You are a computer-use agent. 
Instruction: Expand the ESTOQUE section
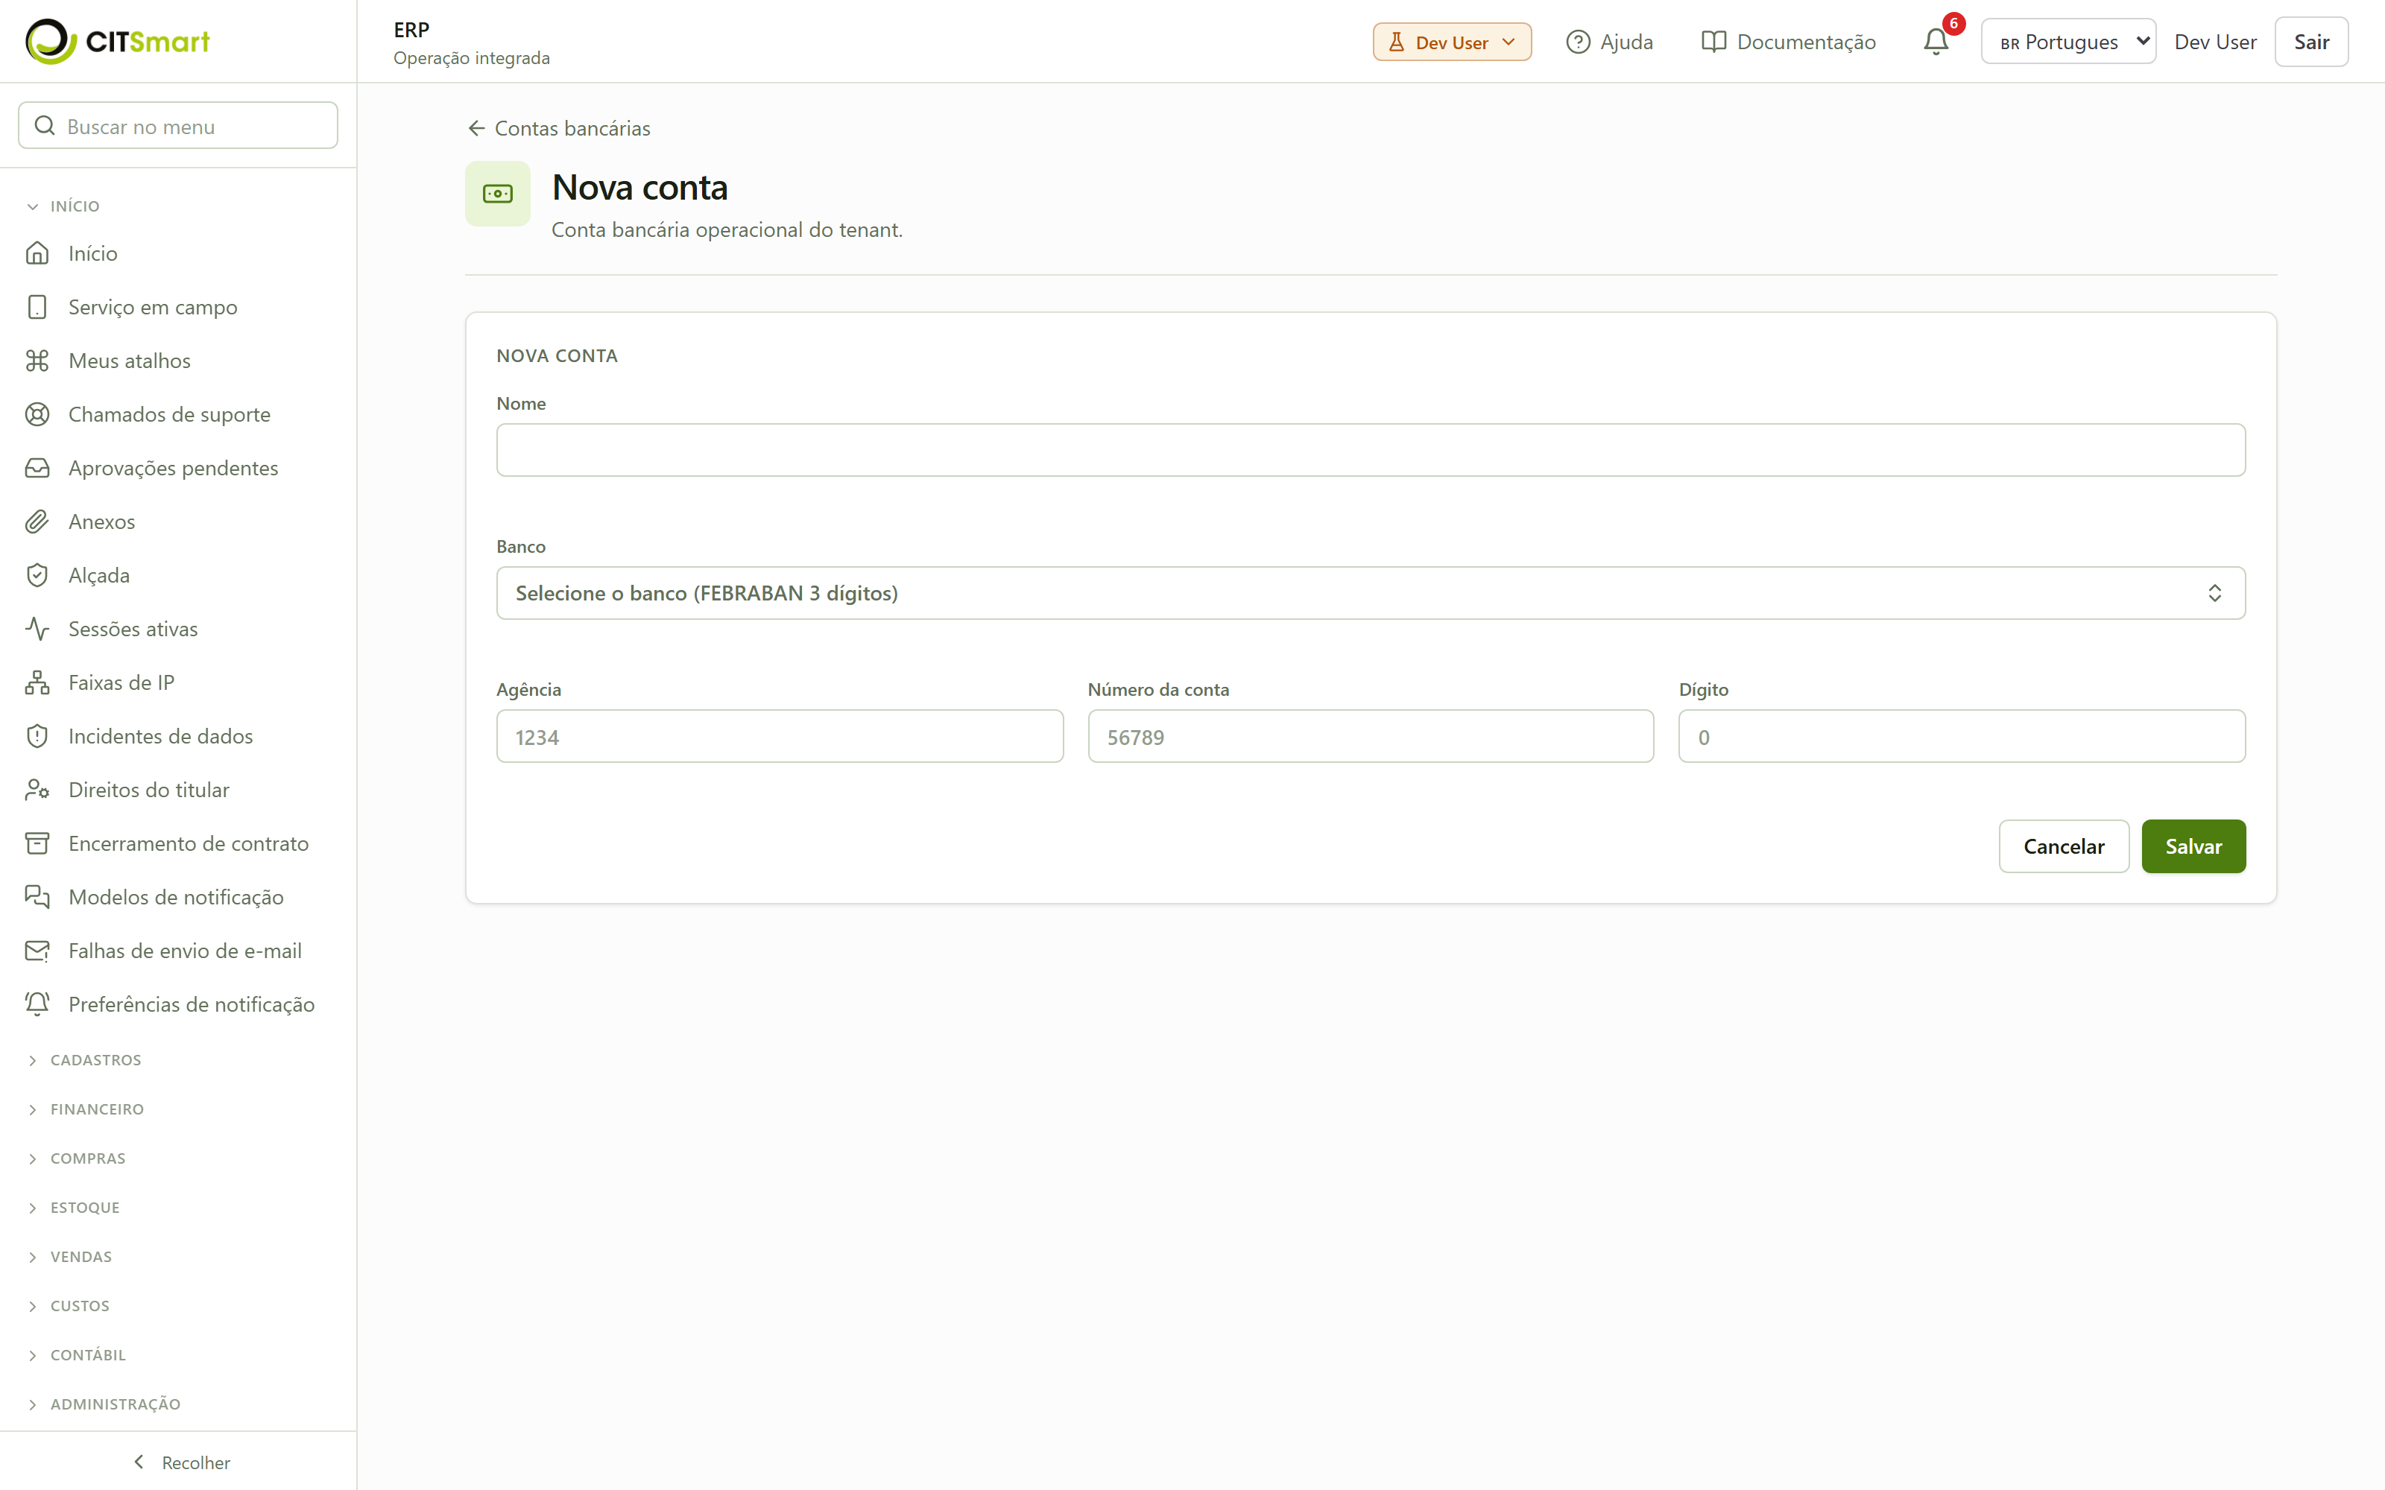[x=74, y=1208]
